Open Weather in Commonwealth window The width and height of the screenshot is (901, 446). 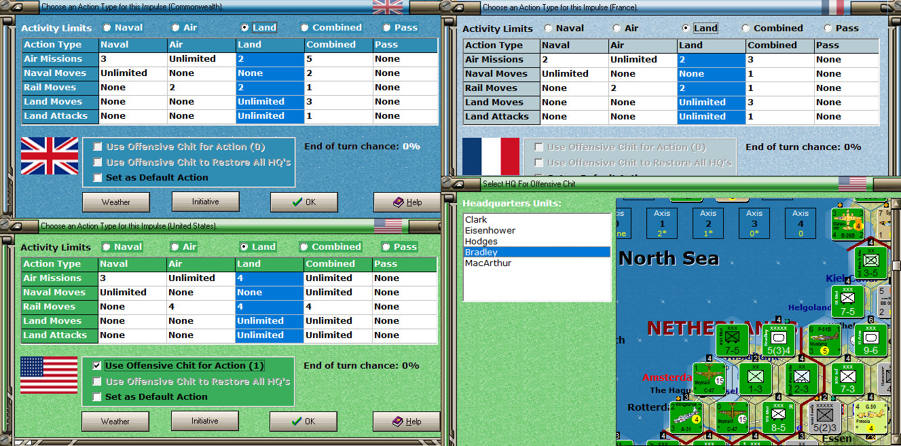(x=116, y=202)
